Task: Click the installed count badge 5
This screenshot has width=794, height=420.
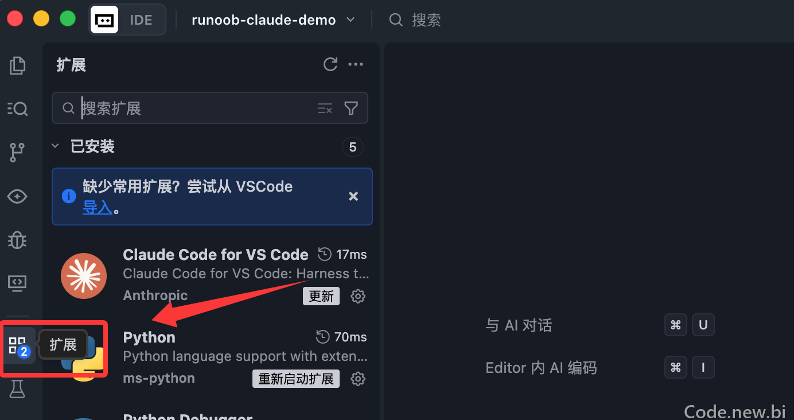Action: (x=353, y=147)
